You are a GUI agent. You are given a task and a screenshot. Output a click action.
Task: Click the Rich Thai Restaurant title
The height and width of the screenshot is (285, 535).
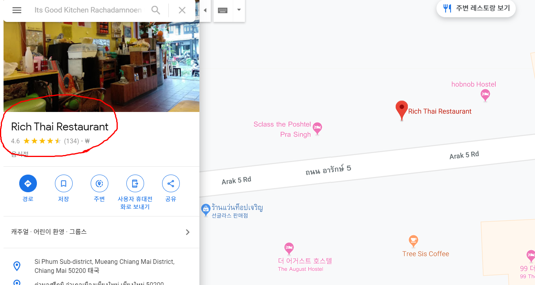[60, 127]
